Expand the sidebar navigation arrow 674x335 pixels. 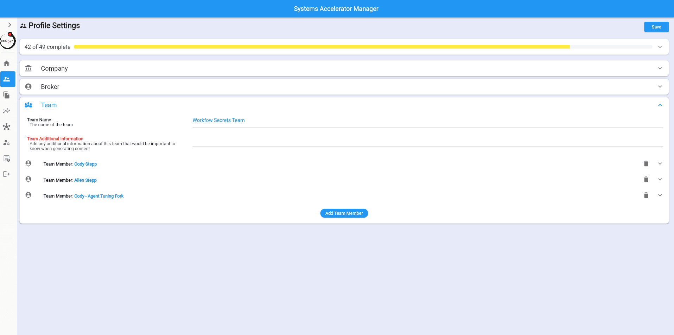[9, 25]
